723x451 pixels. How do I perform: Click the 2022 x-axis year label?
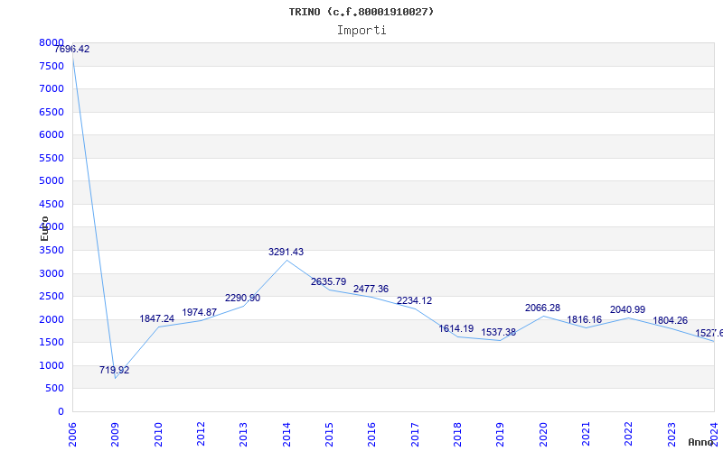pyautogui.click(x=628, y=435)
